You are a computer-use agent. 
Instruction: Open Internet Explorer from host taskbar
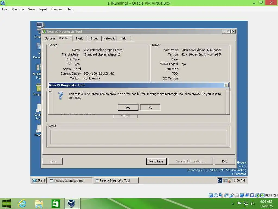pyautogui.click(x=22, y=204)
